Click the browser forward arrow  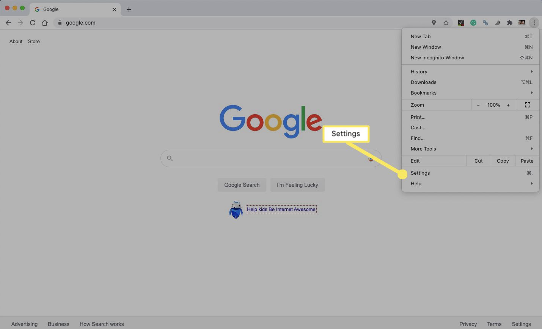point(20,23)
